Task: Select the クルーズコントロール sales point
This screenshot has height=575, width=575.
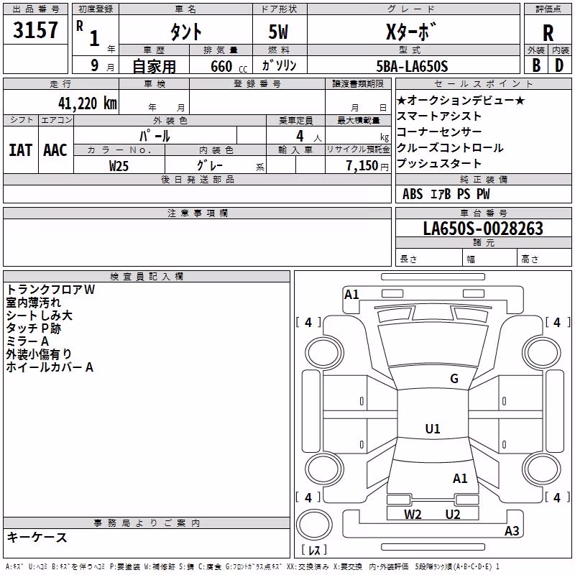Action: pyautogui.click(x=450, y=147)
